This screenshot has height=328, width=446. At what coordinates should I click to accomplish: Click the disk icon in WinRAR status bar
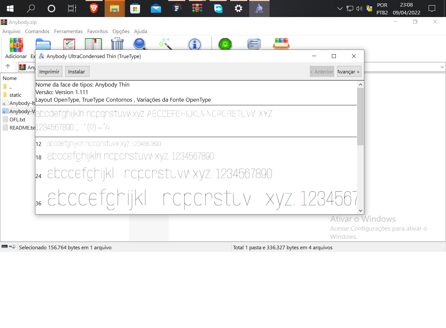pos(5,246)
